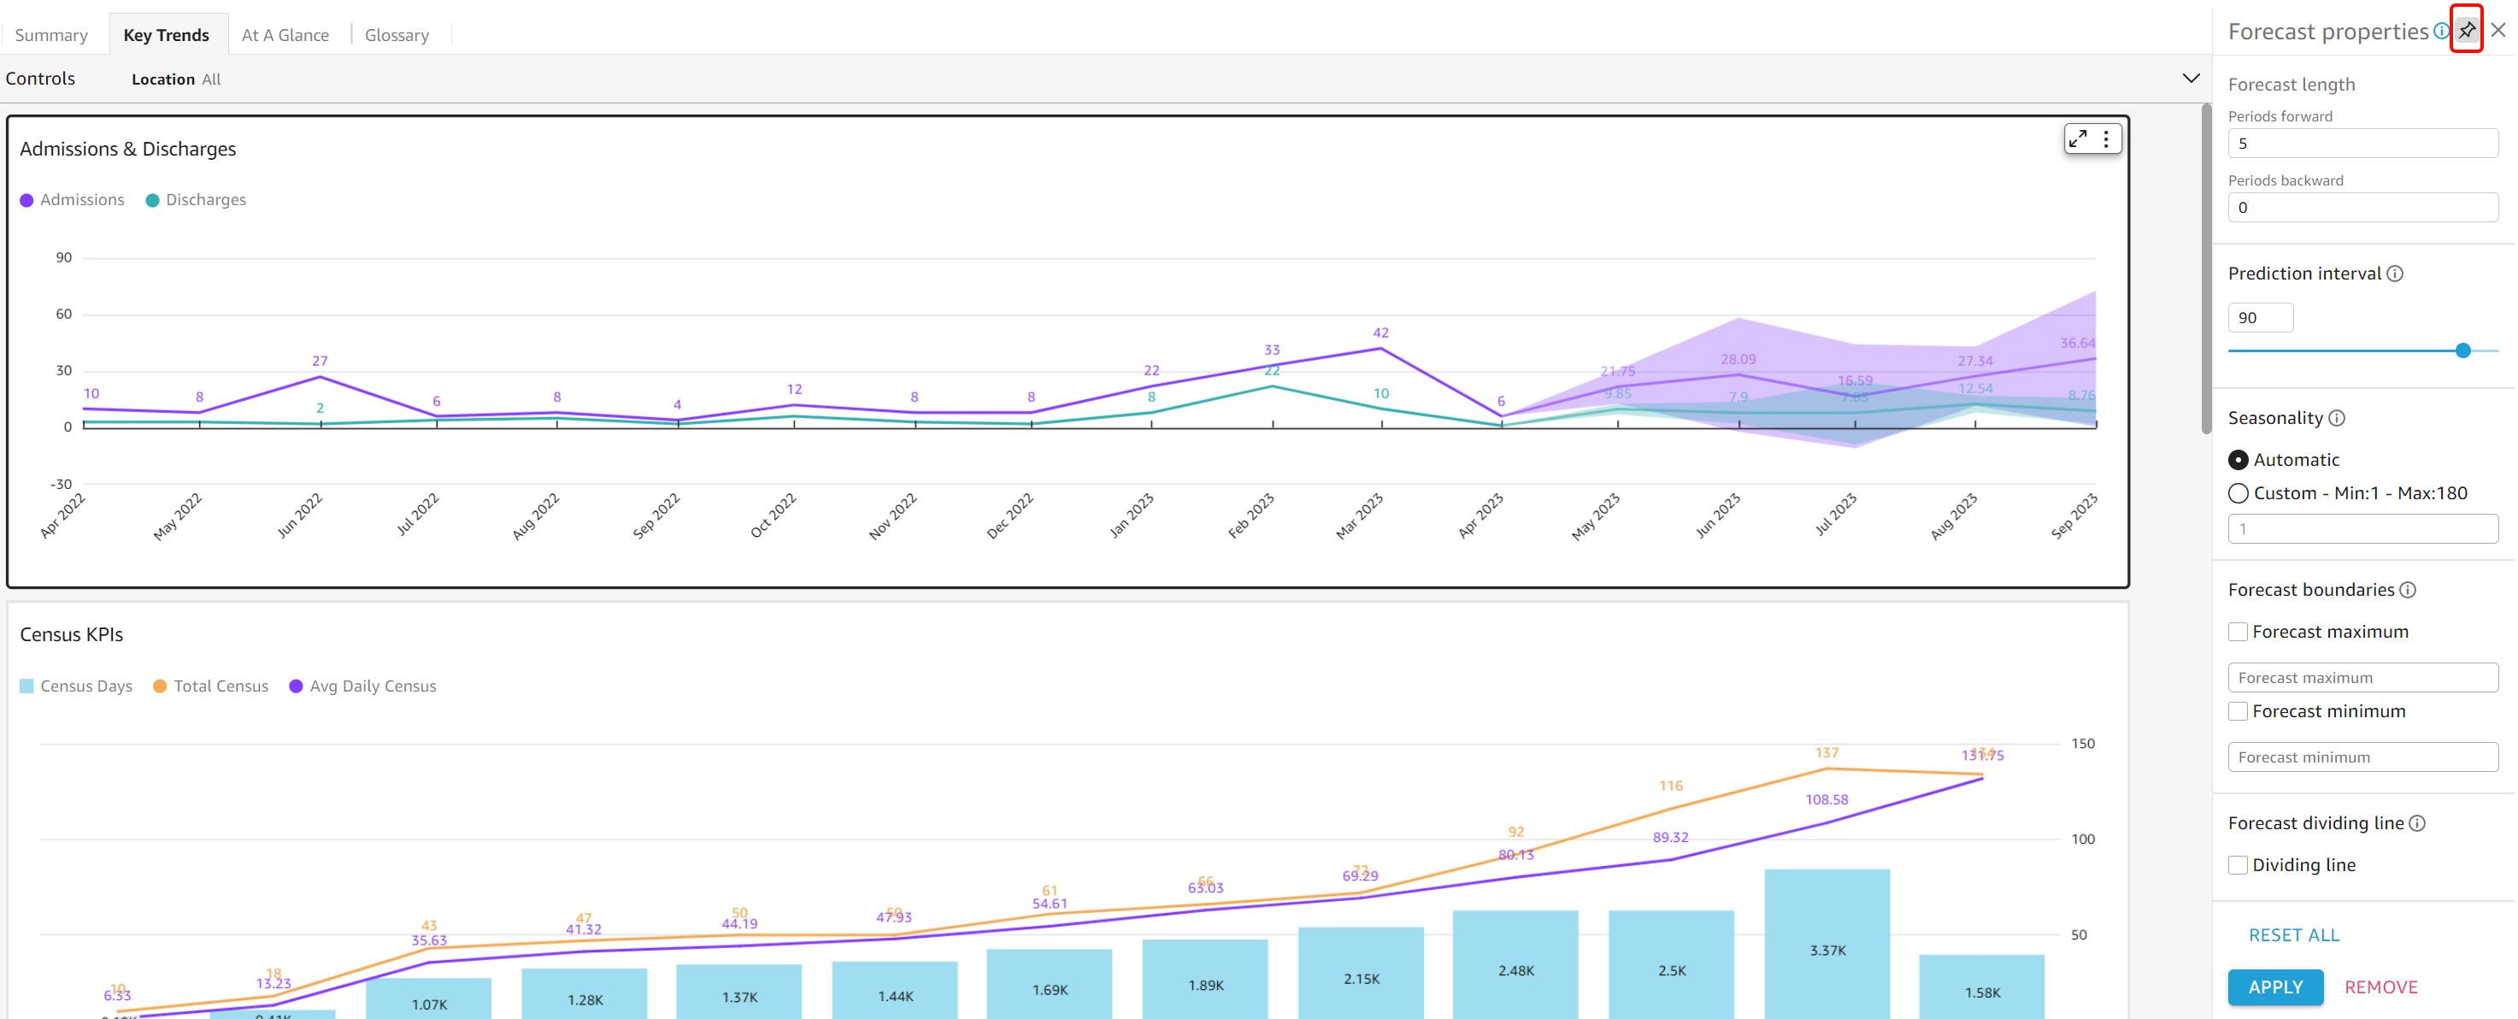This screenshot has height=1019, width=2518.
Task: Enable the Forecast minimum checkbox
Action: point(2237,711)
